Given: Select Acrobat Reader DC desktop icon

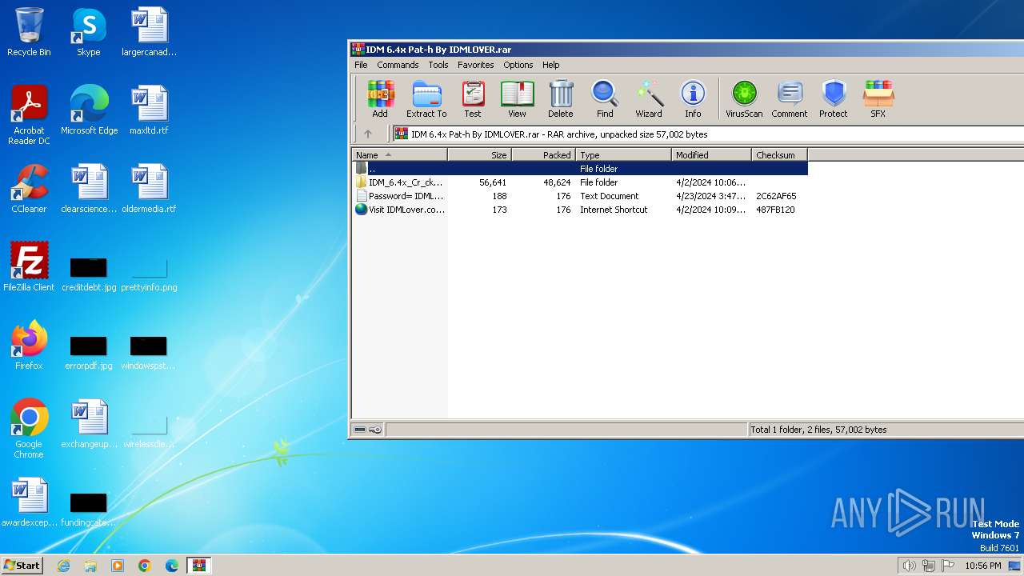Looking at the screenshot, I should point(29,115).
